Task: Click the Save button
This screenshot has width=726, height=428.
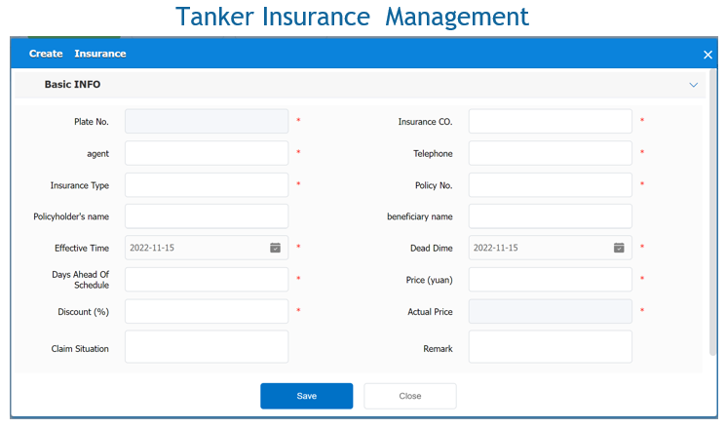Action: pos(306,396)
